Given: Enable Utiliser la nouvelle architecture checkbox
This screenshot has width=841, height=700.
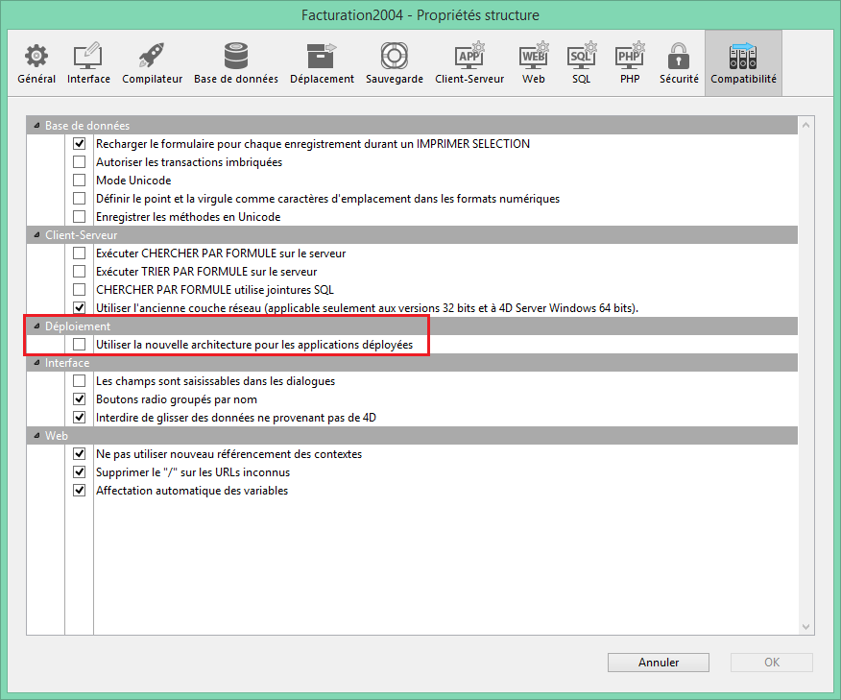Looking at the screenshot, I should [80, 345].
